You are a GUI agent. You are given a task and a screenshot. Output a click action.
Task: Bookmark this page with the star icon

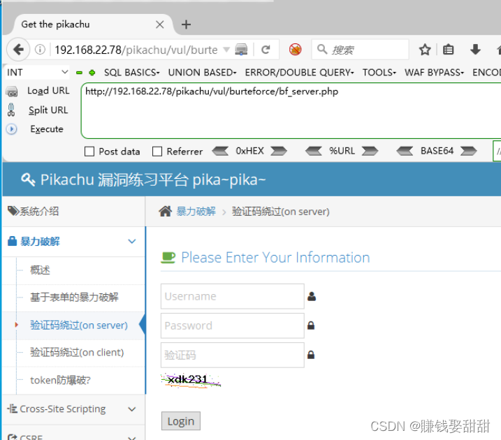pyautogui.click(x=425, y=50)
